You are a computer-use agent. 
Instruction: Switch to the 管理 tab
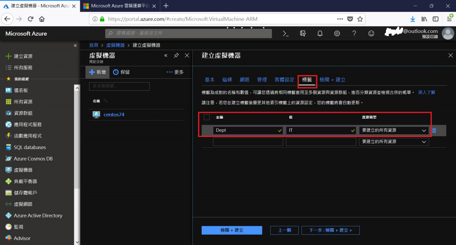262,80
